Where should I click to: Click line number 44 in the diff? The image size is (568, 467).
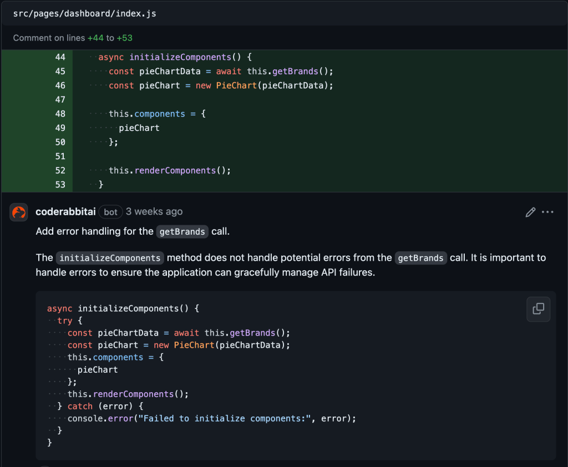click(x=60, y=57)
